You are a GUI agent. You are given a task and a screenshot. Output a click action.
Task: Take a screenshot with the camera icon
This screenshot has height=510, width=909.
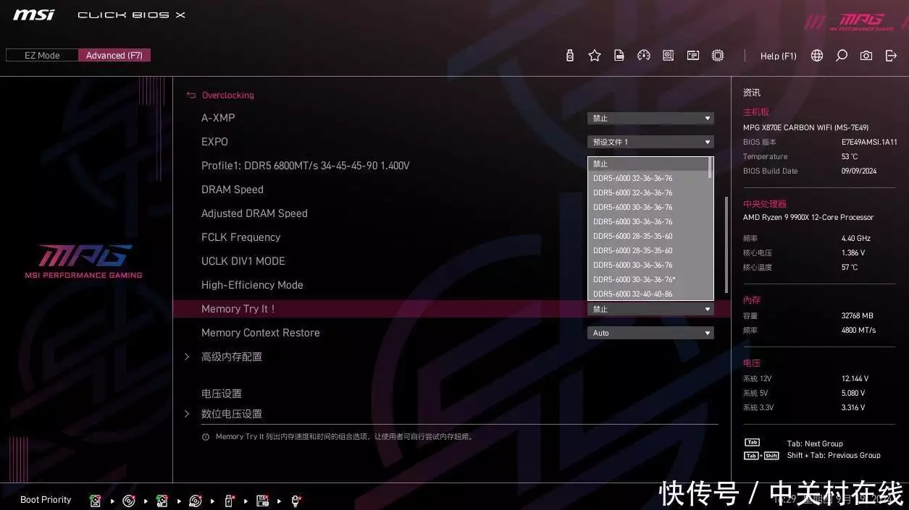[866, 56]
